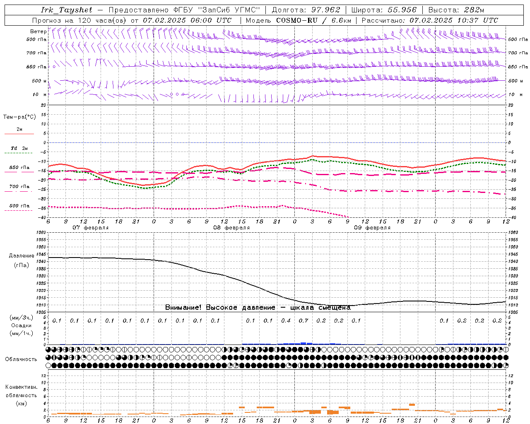Viewport: 530px width, 424px height.
Task: Click the date label 08 февраля
Action: 231,228
